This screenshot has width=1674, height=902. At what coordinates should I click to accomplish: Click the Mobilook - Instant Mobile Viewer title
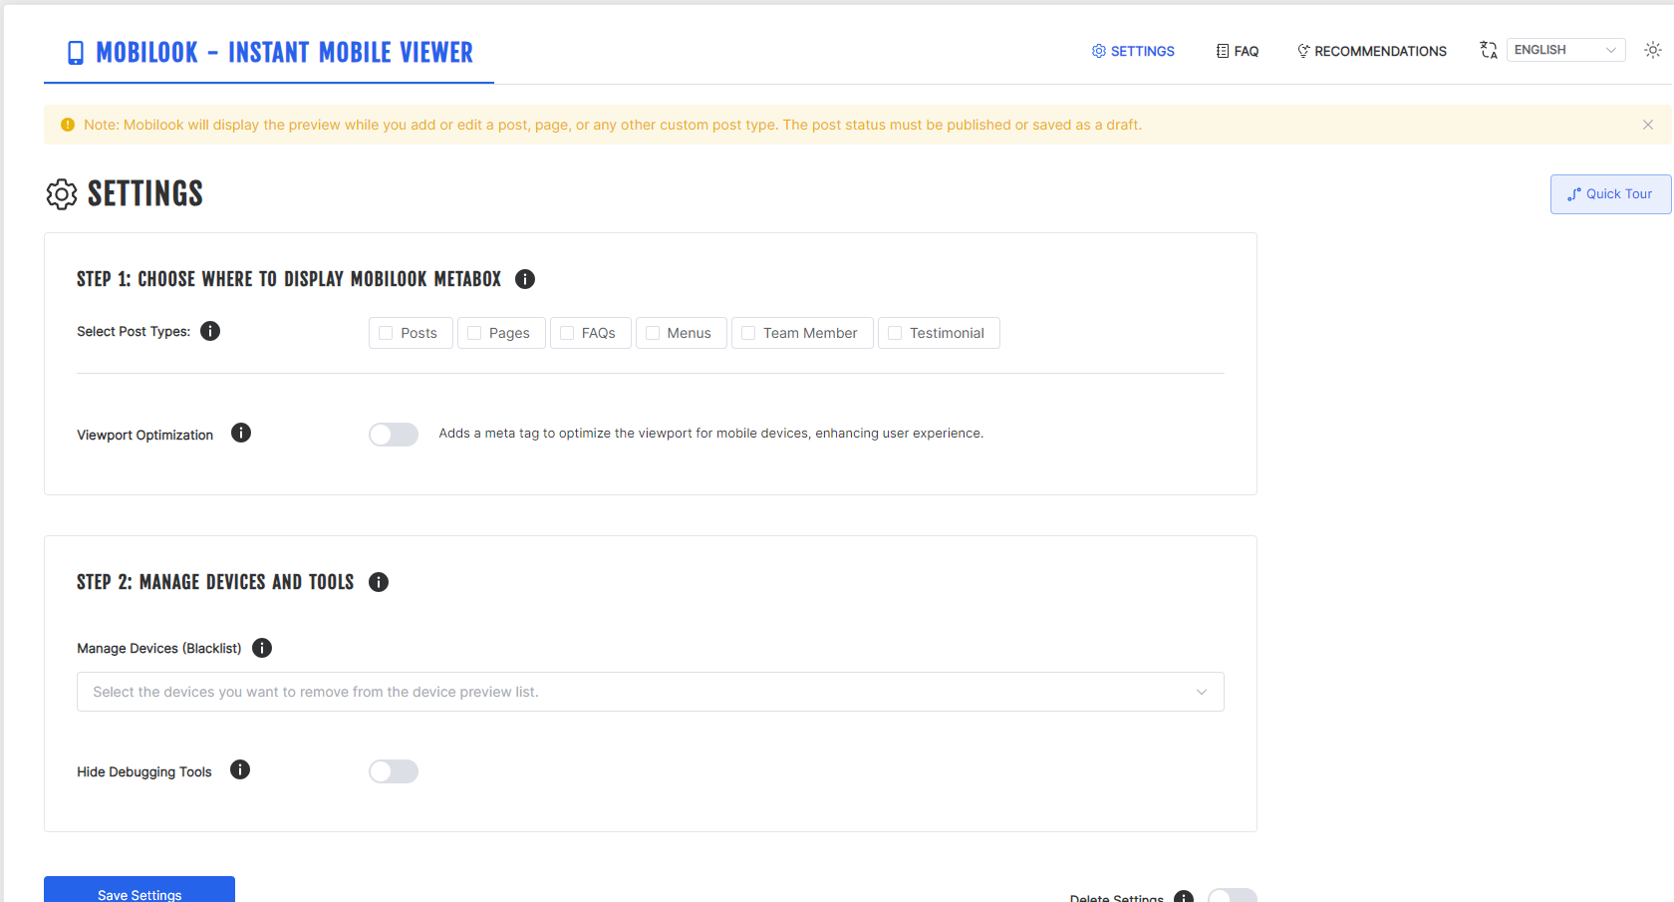point(284,53)
